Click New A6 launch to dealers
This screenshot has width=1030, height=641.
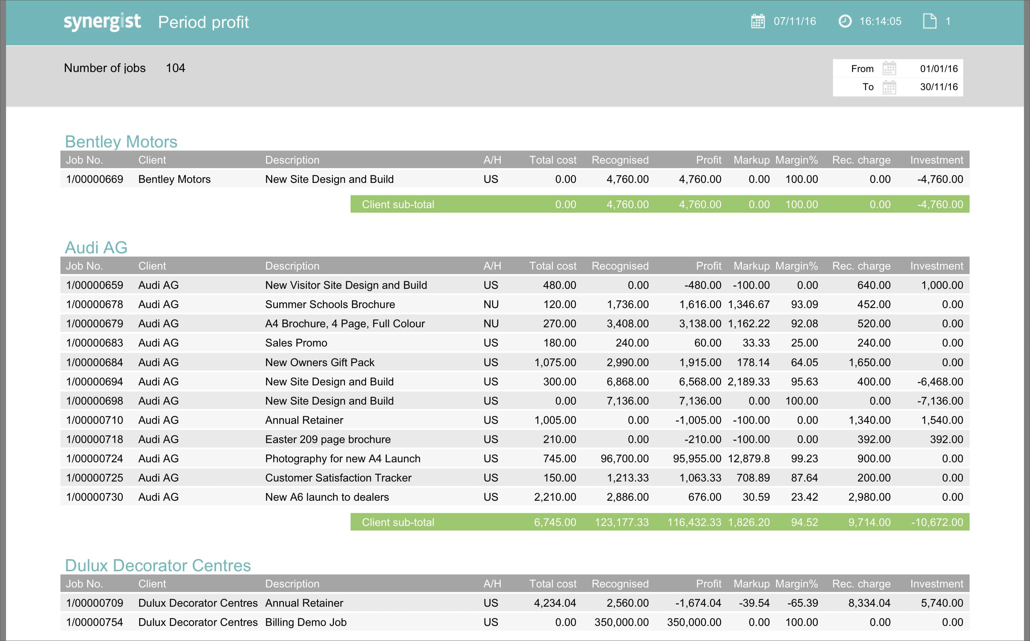click(327, 497)
